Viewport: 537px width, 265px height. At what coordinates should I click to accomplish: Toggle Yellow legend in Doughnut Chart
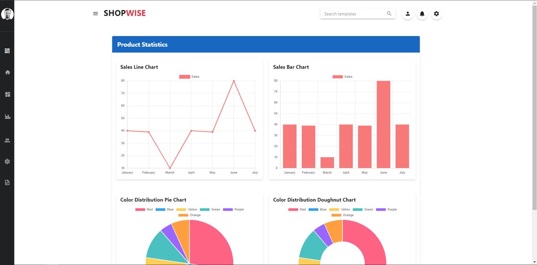[340, 209]
